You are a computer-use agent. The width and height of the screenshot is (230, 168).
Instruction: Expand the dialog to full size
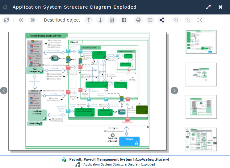pos(209,7)
